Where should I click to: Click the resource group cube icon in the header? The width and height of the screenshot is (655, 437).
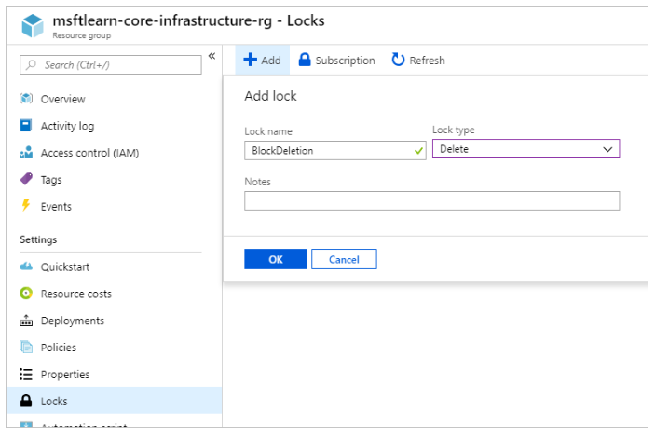pyautogui.click(x=33, y=25)
